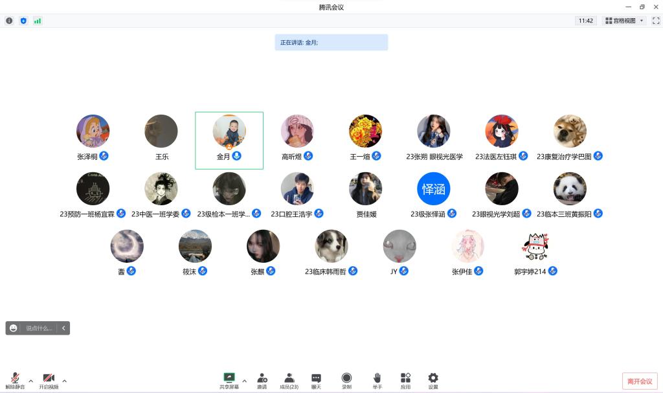Screen dimensions: 663x393
Task: Click the muted mic icon beside 23眼视光学刘超
Action: point(526,214)
